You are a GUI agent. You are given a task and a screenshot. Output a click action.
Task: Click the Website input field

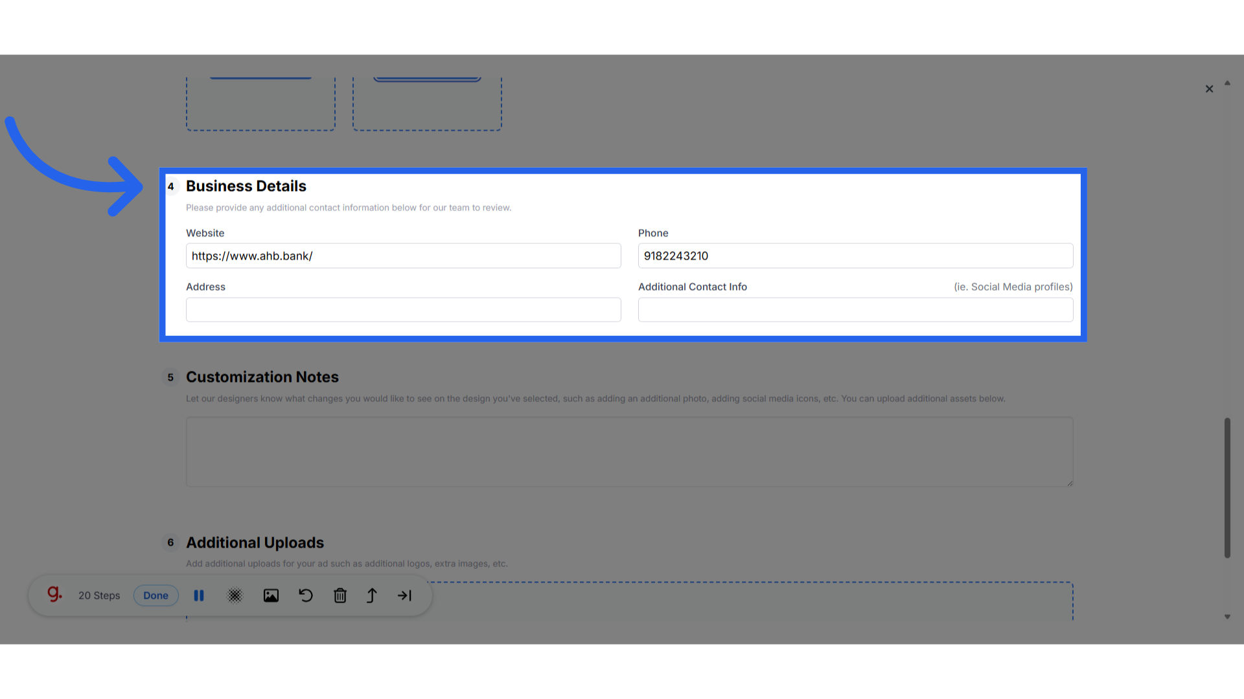[403, 256]
